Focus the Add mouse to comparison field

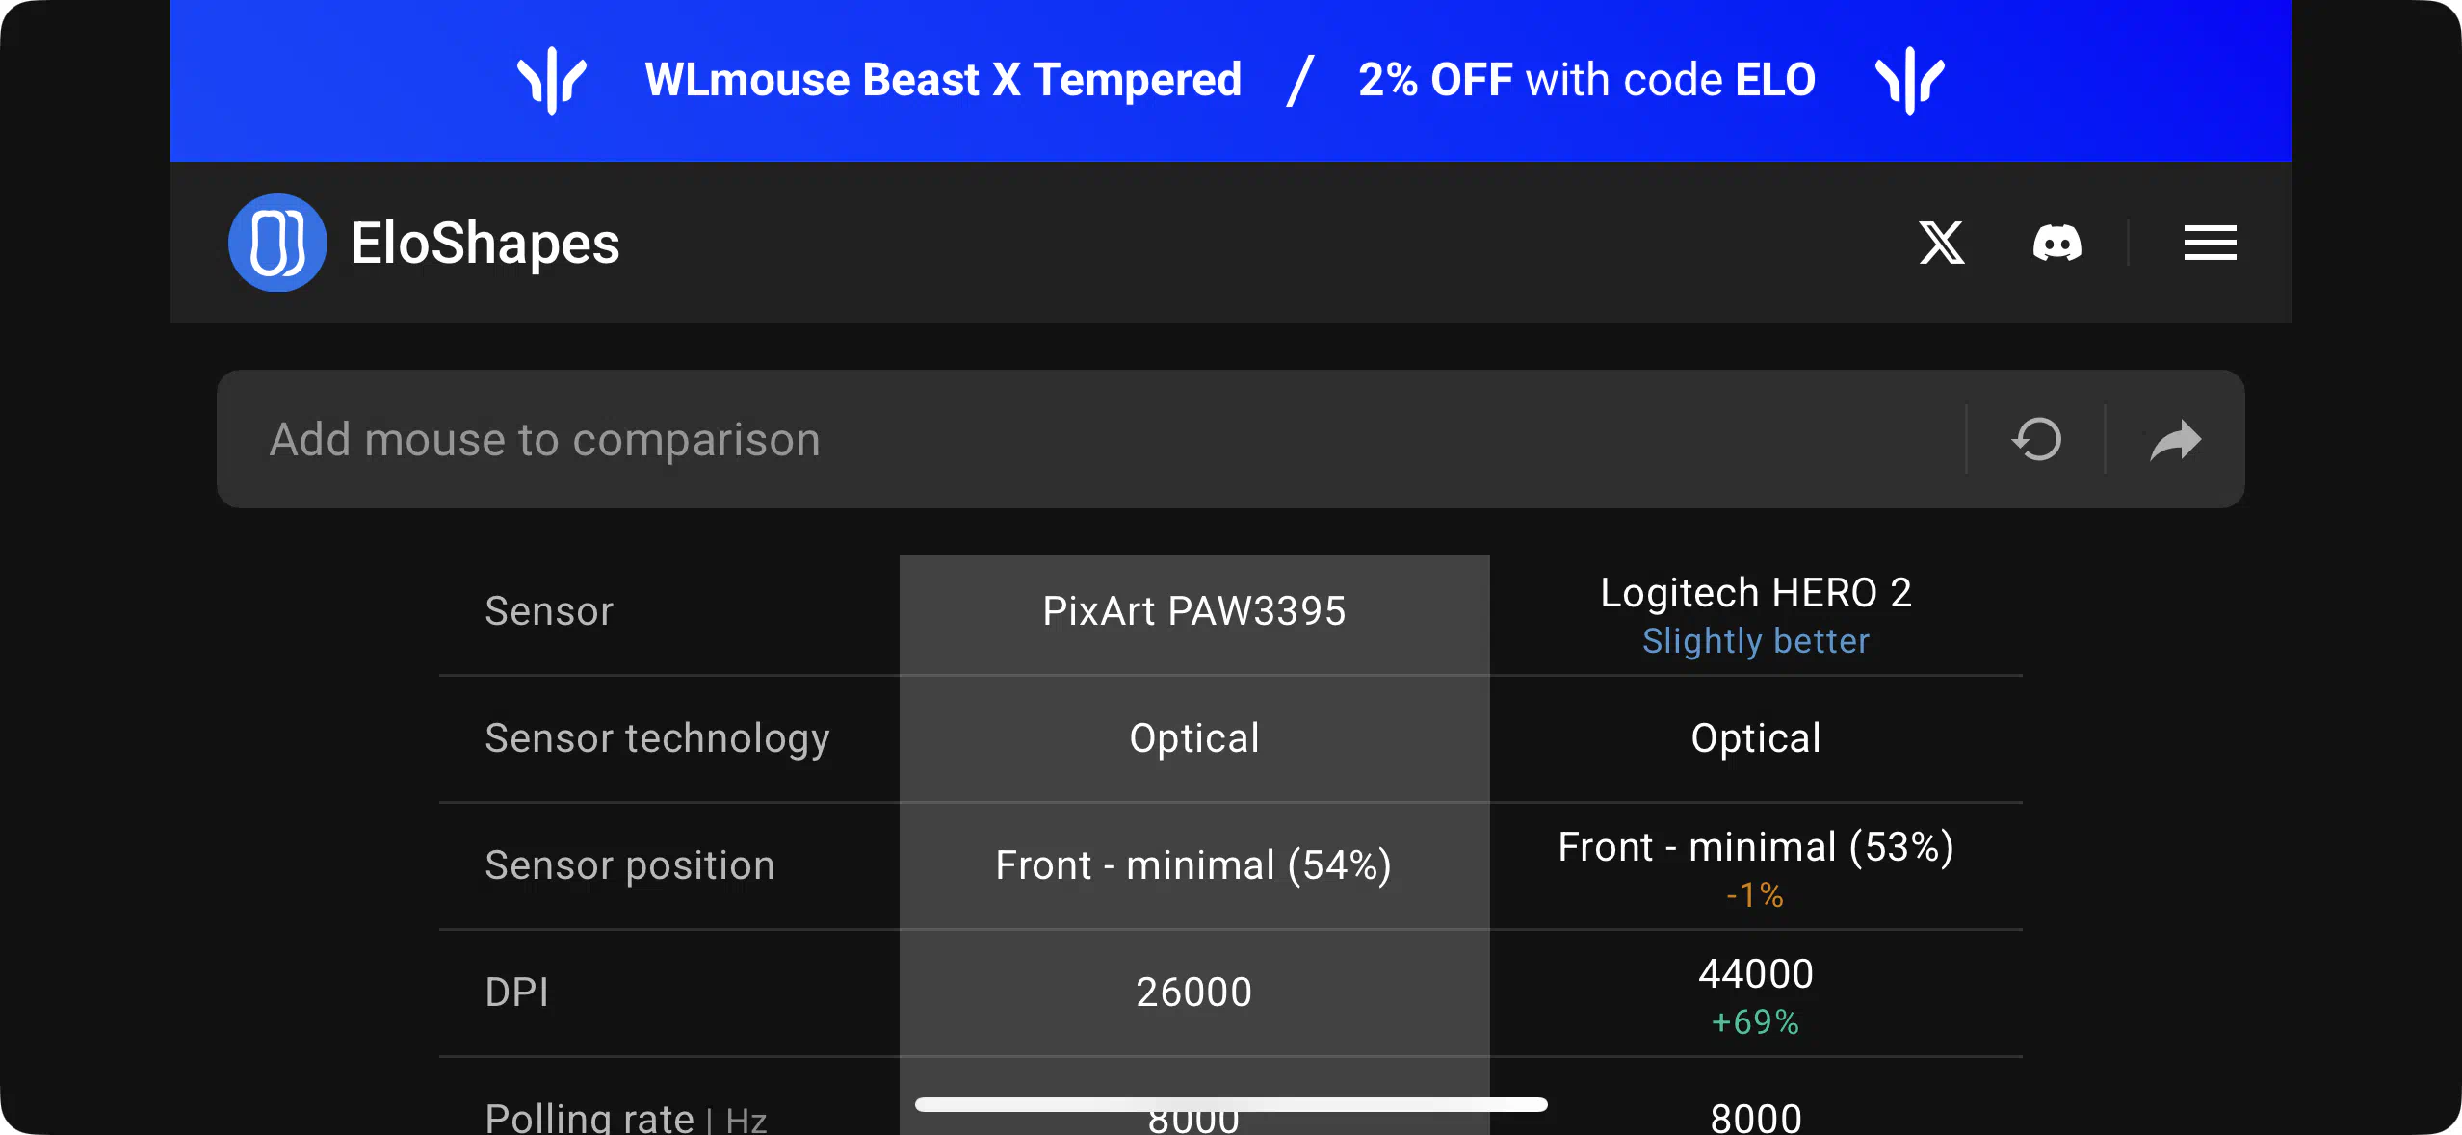[x=1090, y=440]
